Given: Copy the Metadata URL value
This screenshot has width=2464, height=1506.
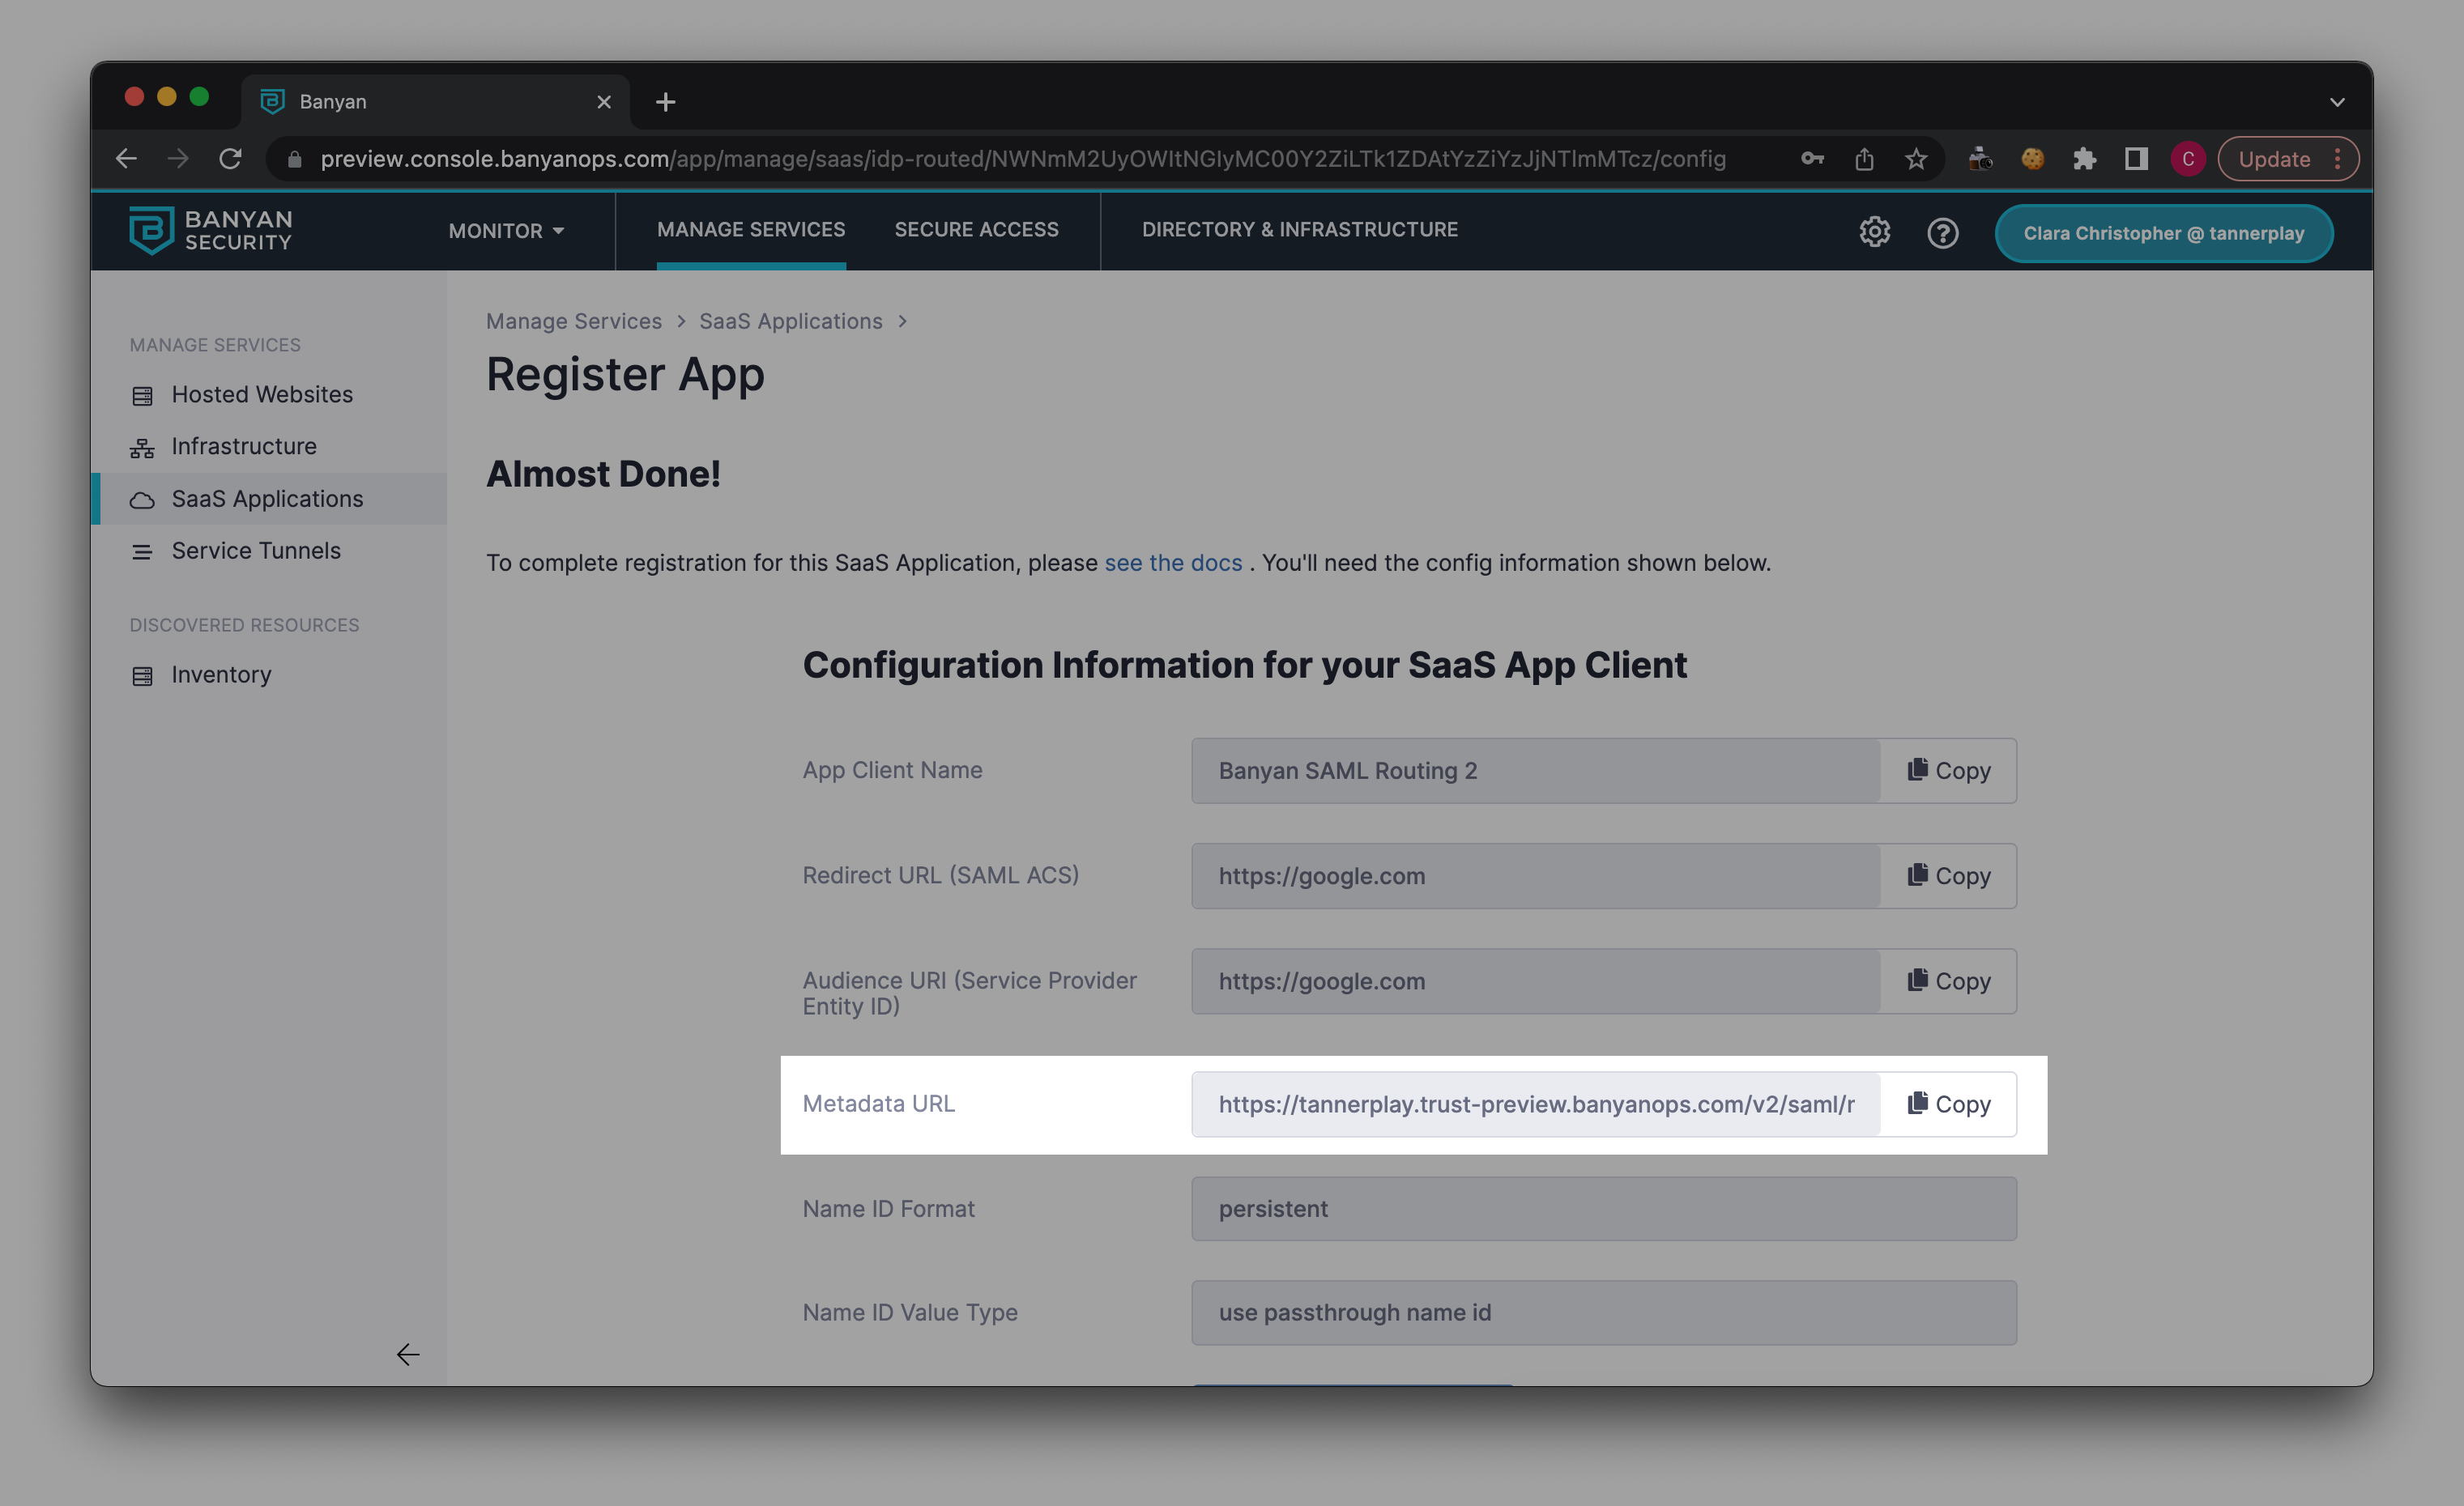Looking at the screenshot, I should 1948,1104.
